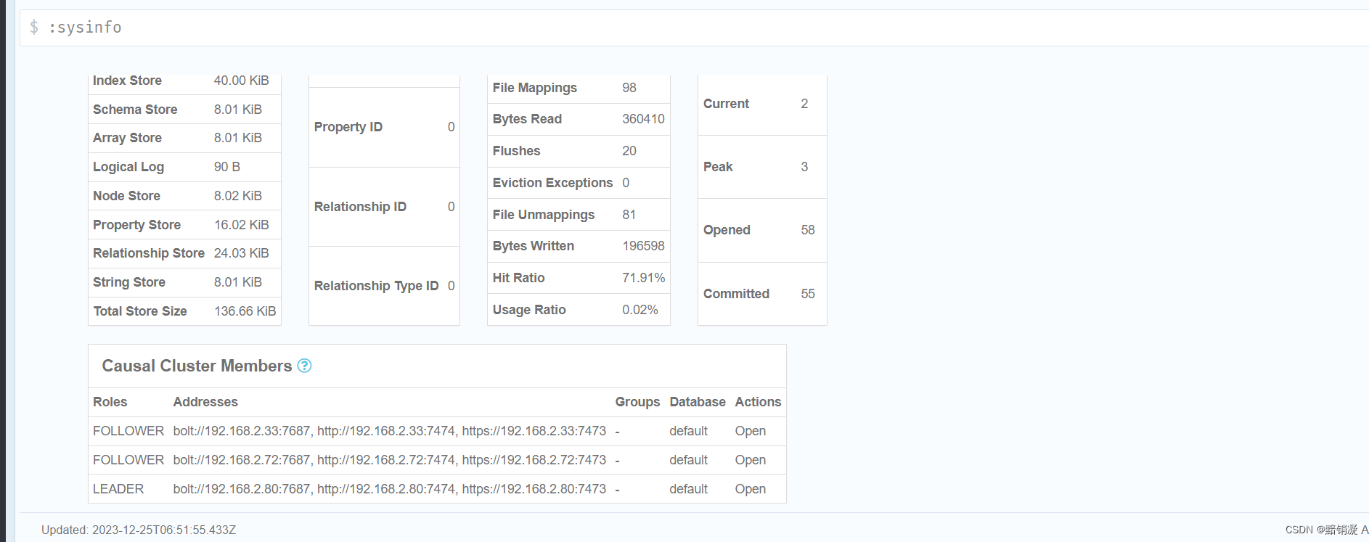
Task: Click the Addresses column header
Action: pyautogui.click(x=205, y=402)
